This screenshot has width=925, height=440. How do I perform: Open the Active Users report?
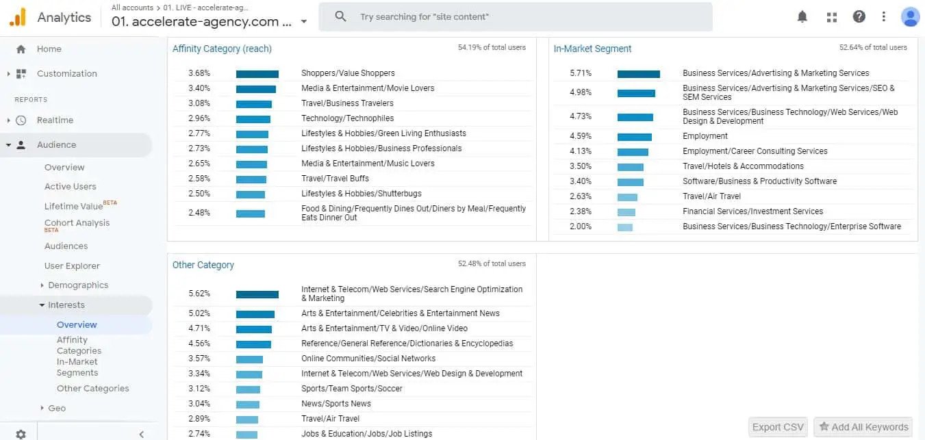tap(70, 187)
